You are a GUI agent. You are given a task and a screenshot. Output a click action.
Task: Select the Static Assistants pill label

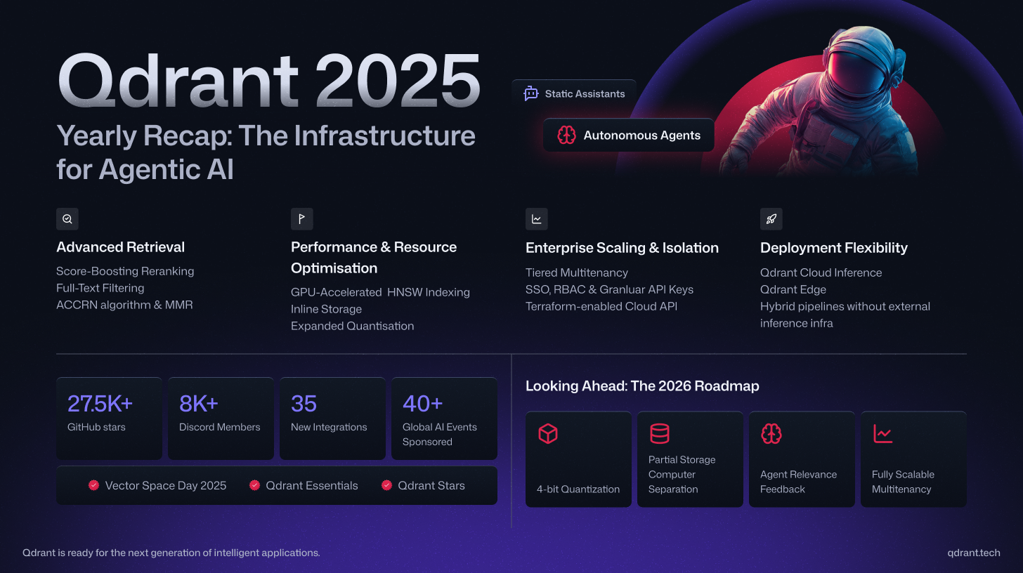[585, 93]
